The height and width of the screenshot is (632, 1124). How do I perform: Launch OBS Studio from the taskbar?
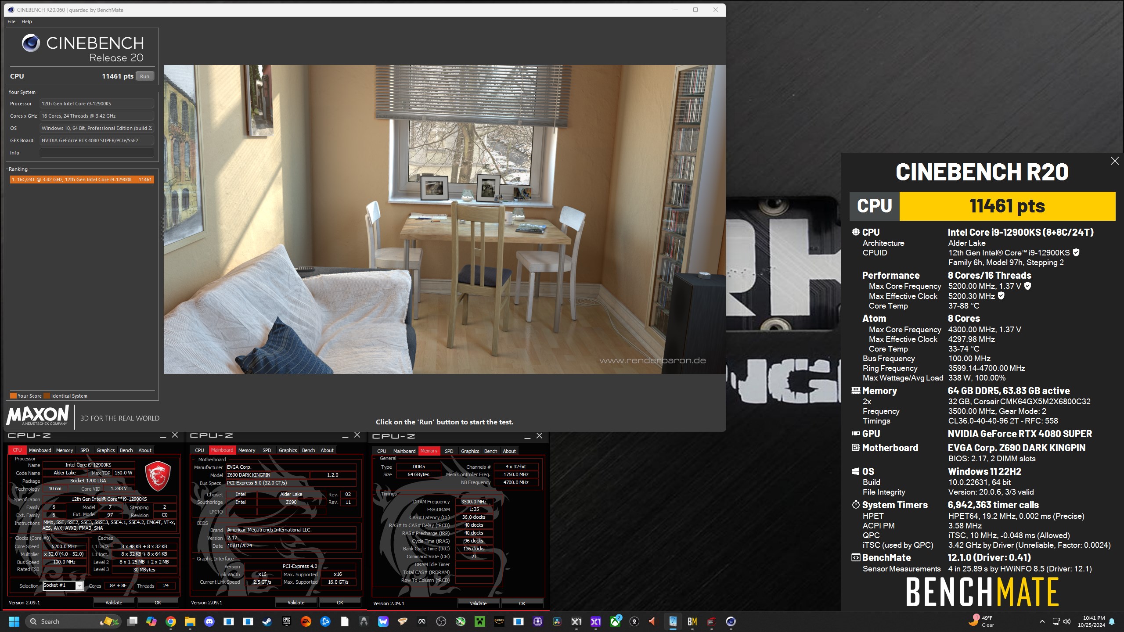pyautogui.click(x=441, y=621)
